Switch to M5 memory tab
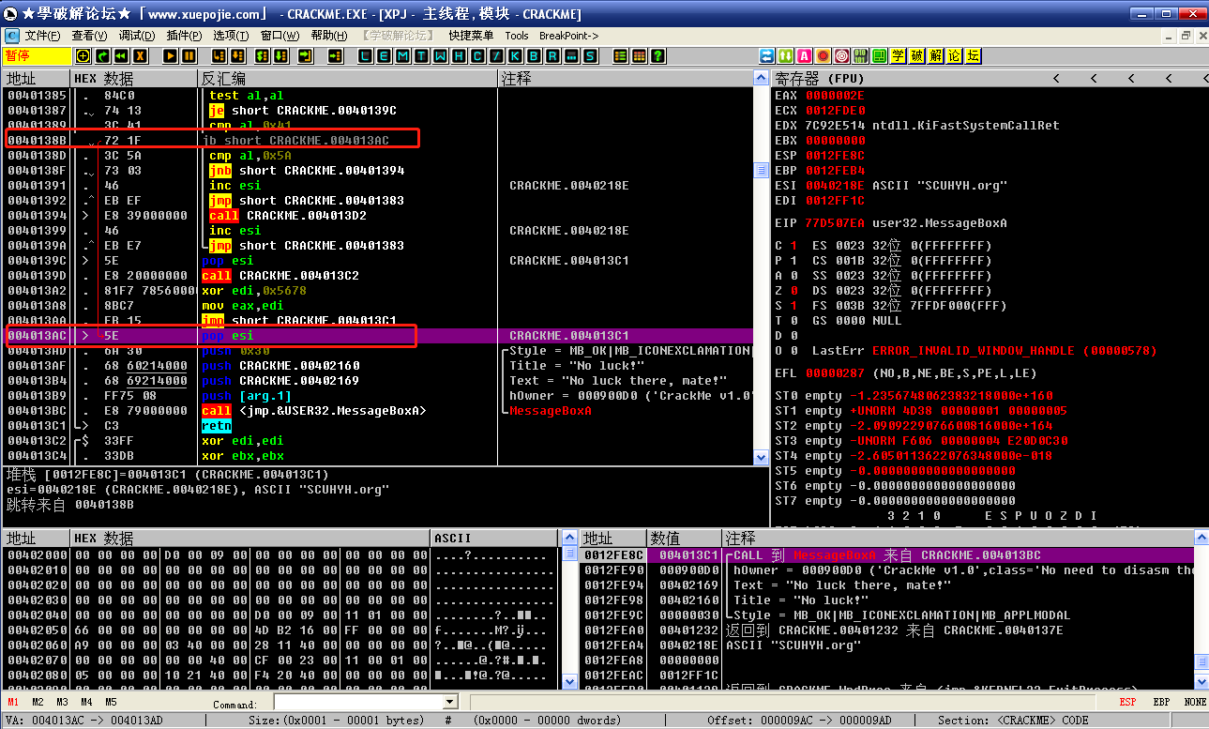Image resolution: width=1209 pixels, height=729 pixels. (x=111, y=702)
